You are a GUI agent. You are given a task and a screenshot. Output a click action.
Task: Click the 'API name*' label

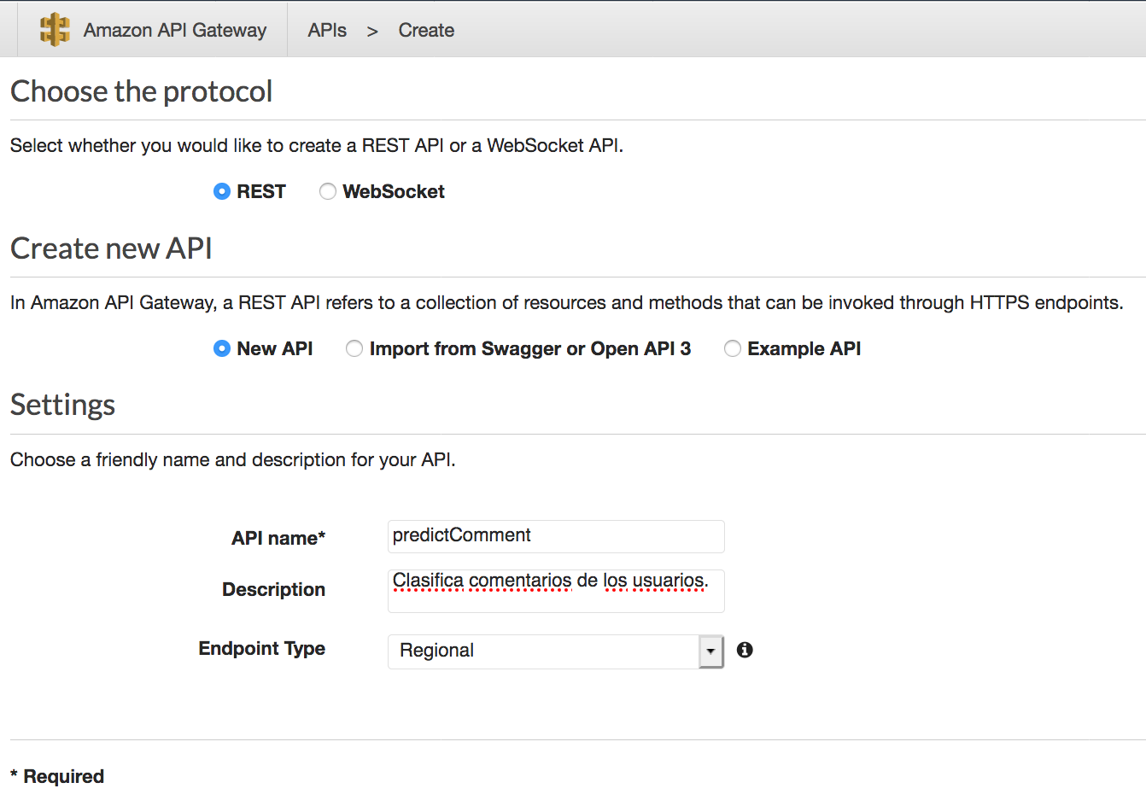[x=278, y=538]
